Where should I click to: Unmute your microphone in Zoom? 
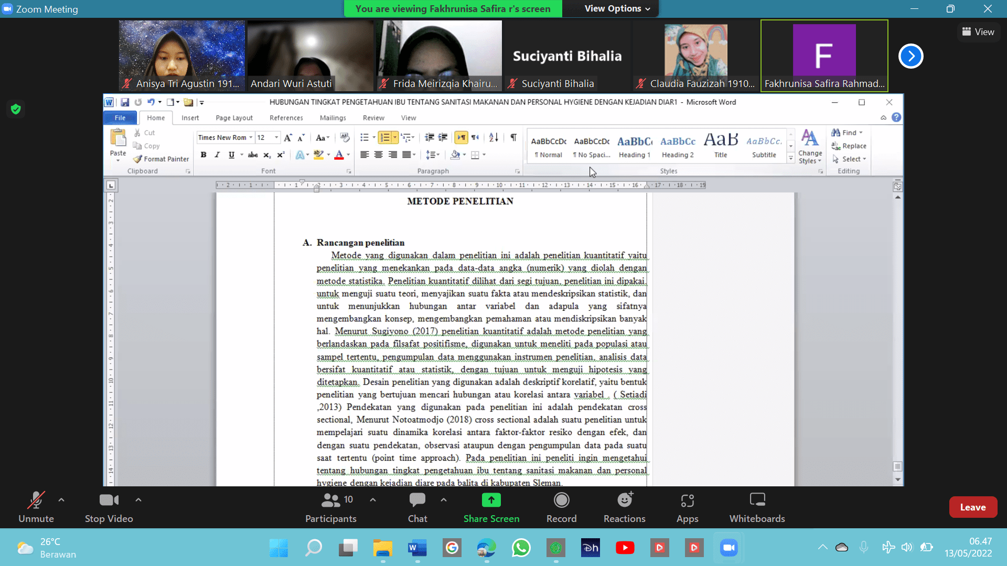point(36,507)
